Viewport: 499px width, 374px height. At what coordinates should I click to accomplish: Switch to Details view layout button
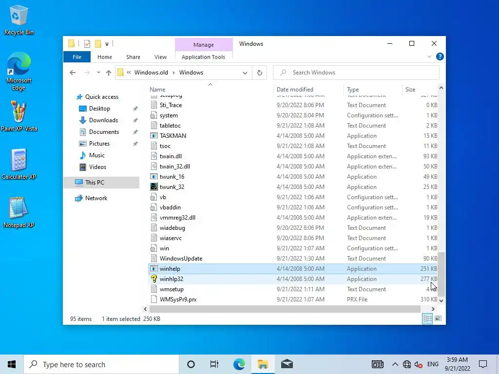(x=427, y=318)
